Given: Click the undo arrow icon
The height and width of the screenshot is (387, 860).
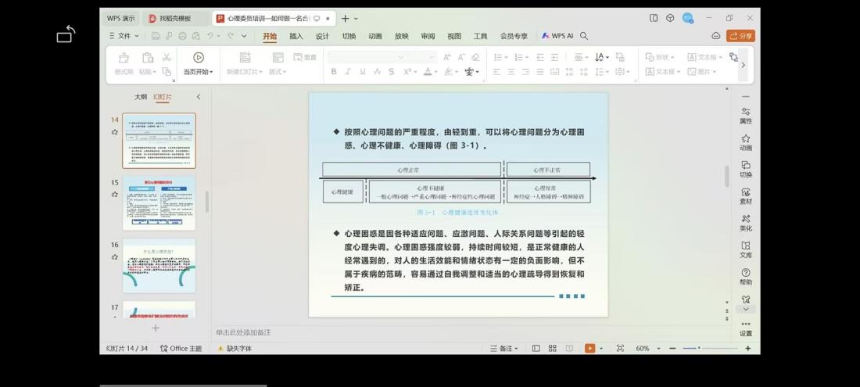Looking at the screenshot, I should (x=210, y=36).
